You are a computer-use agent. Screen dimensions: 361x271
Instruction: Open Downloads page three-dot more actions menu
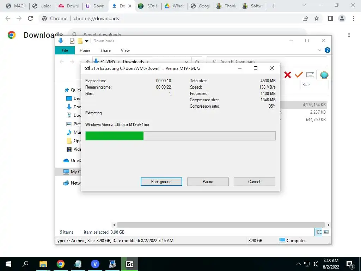click(349, 35)
